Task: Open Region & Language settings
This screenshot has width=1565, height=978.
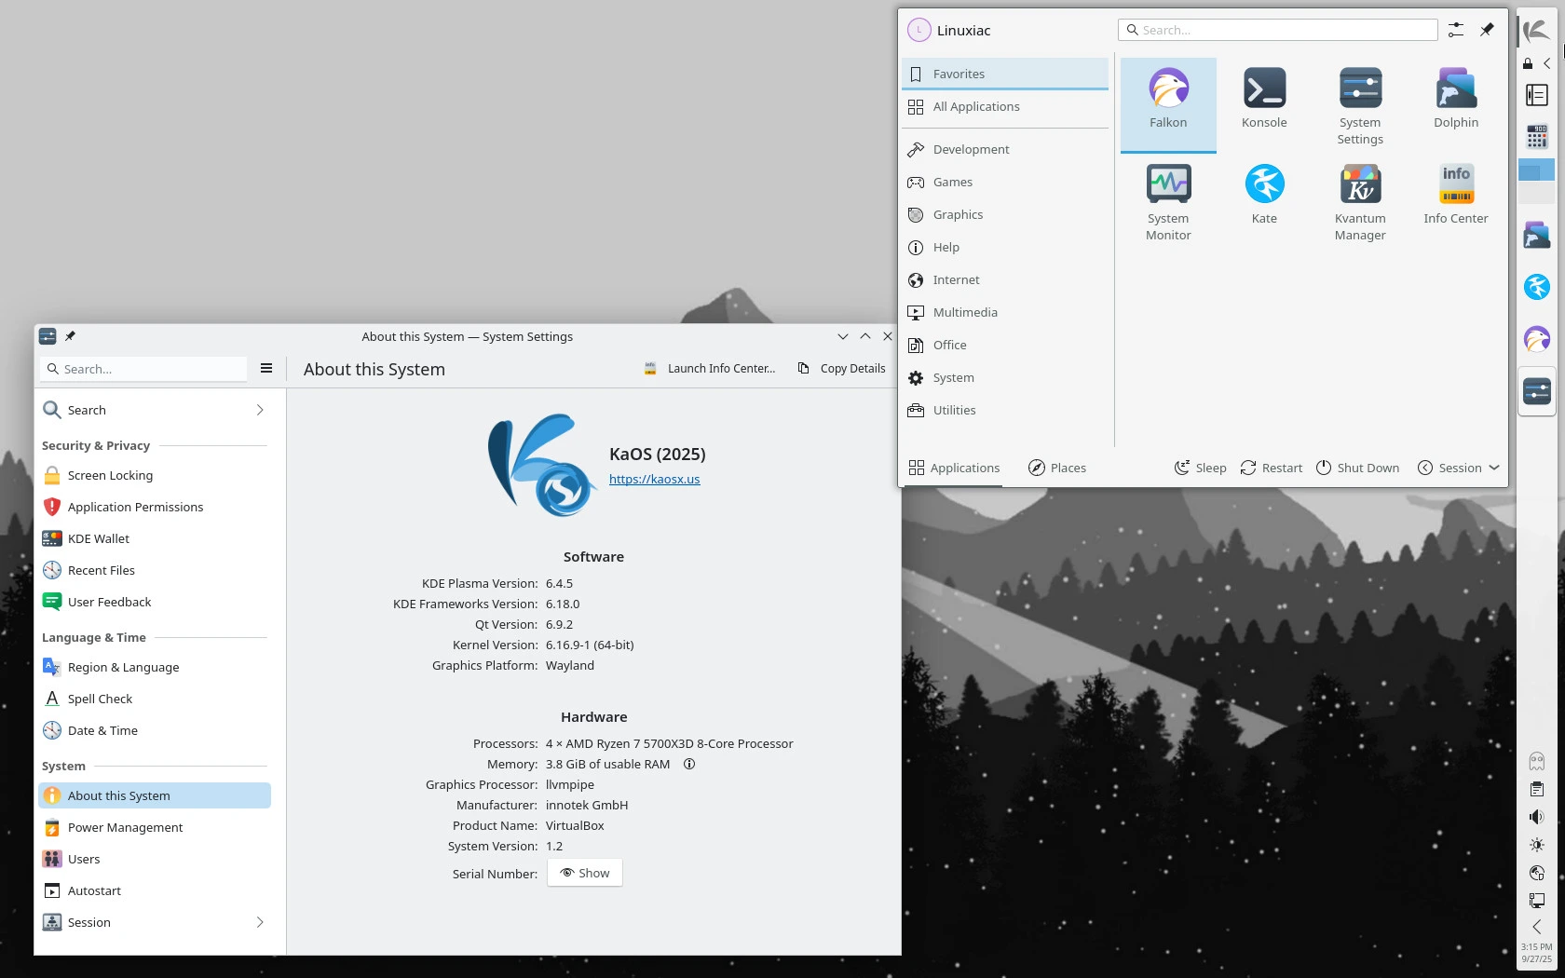Action: 155,667
